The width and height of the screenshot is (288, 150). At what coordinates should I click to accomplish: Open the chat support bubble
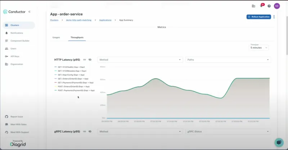279,142
